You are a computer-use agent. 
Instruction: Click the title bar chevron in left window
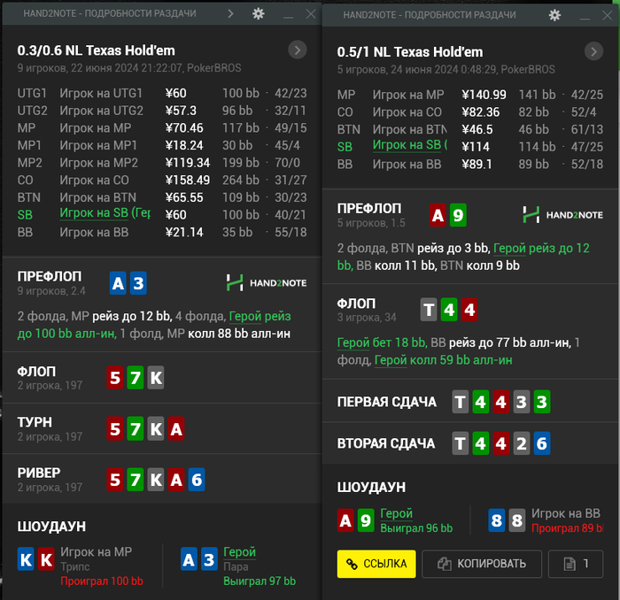pos(230,14)
